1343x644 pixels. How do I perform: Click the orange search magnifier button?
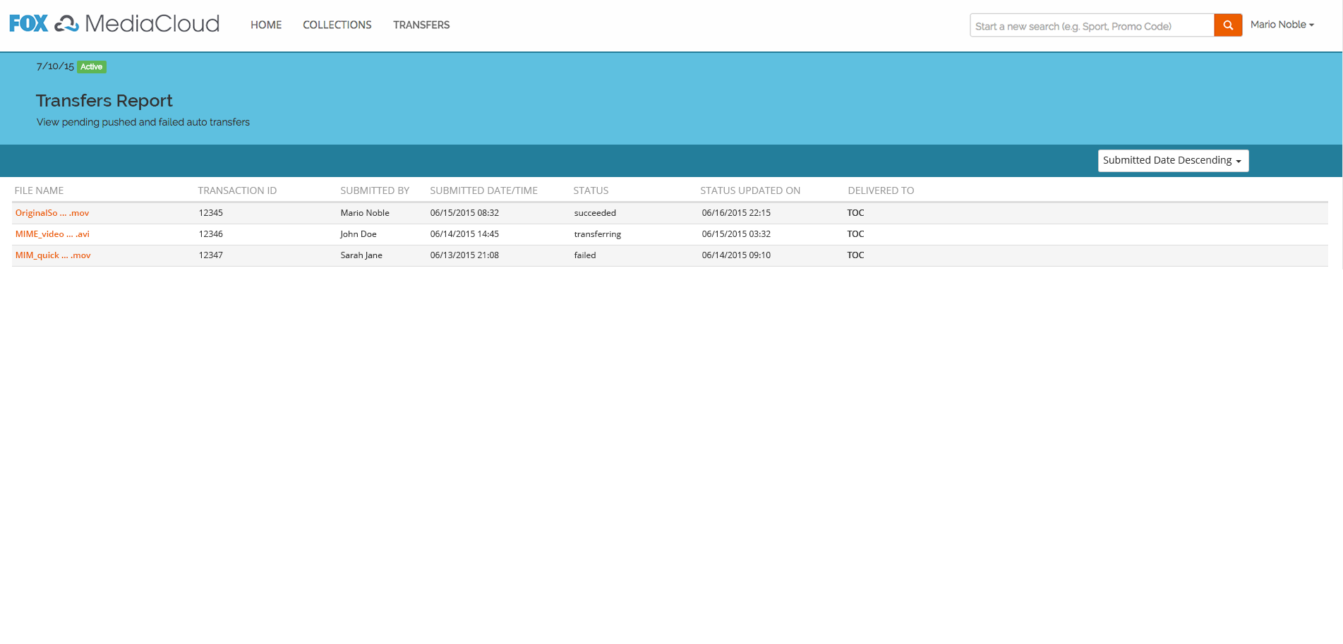(x=1227, y=25)
